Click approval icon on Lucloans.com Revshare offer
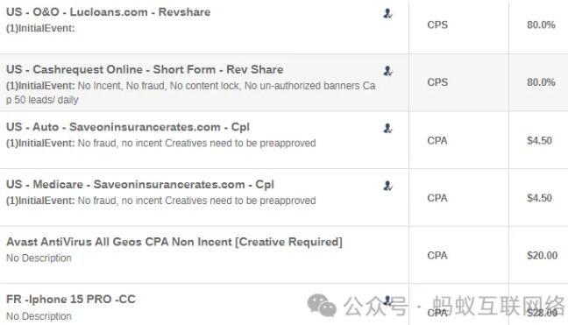Image resolution: width=568 pixels, height=325 pixels. click(x=387, y=13)
